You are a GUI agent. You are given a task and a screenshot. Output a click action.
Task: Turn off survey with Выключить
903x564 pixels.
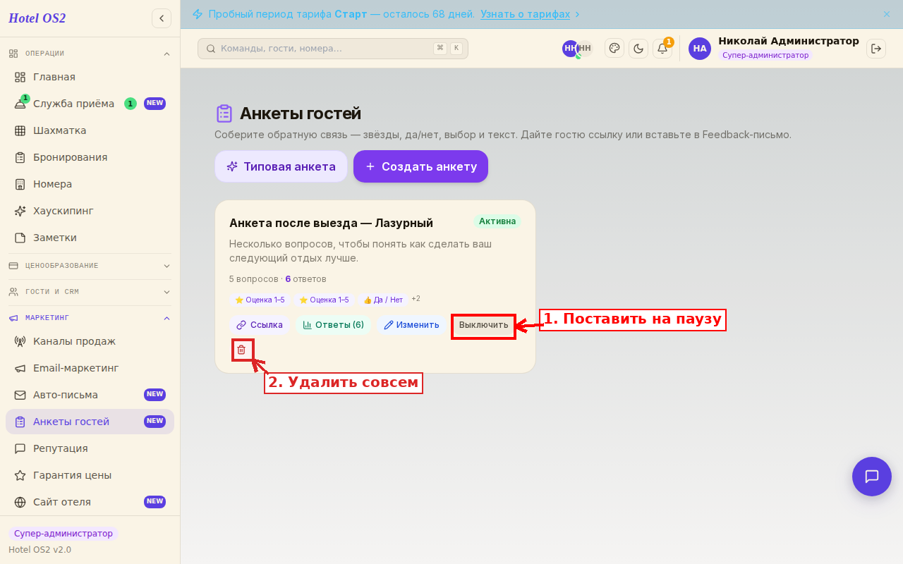484,325
